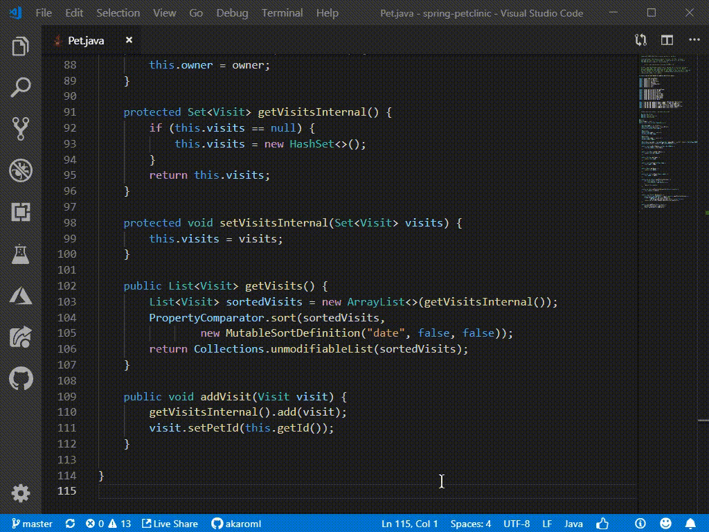
Task: Select the Pet.java editor tab
Action: [86, 40]
